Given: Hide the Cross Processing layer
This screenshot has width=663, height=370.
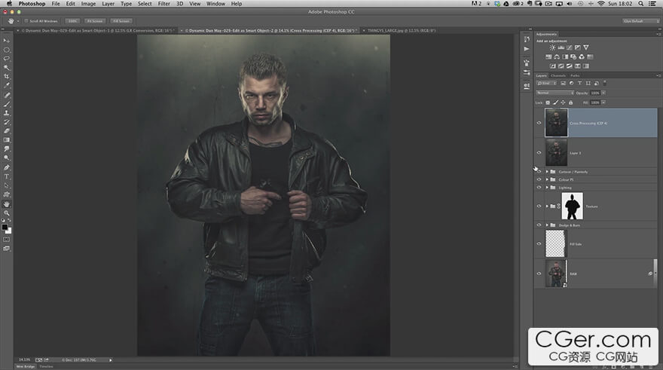Looking at the screenshot, I should coord(539,123).
